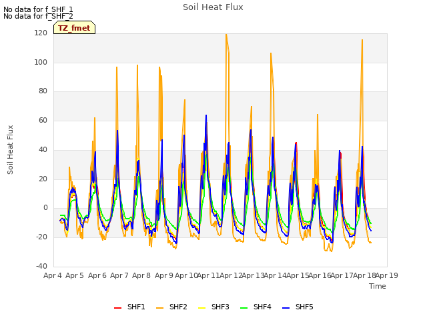Click the 'Apr 8' x-axis tick label
Image resolution: width=427 pixels, height=320 pixels.
141,275
